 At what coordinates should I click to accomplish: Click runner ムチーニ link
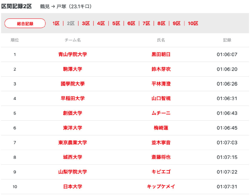tap(161, 113)
